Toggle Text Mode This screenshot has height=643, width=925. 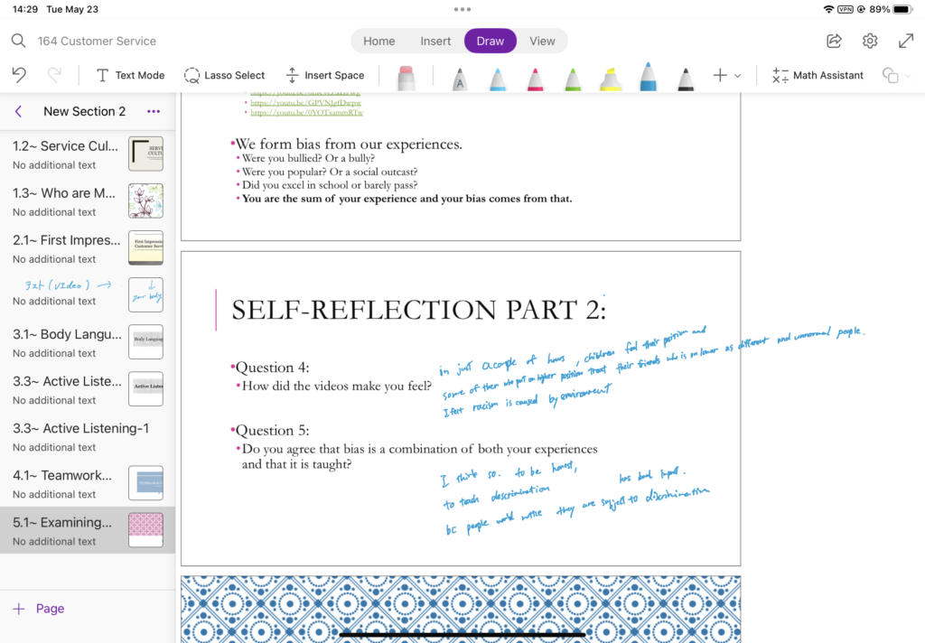(x=130, y=75)
